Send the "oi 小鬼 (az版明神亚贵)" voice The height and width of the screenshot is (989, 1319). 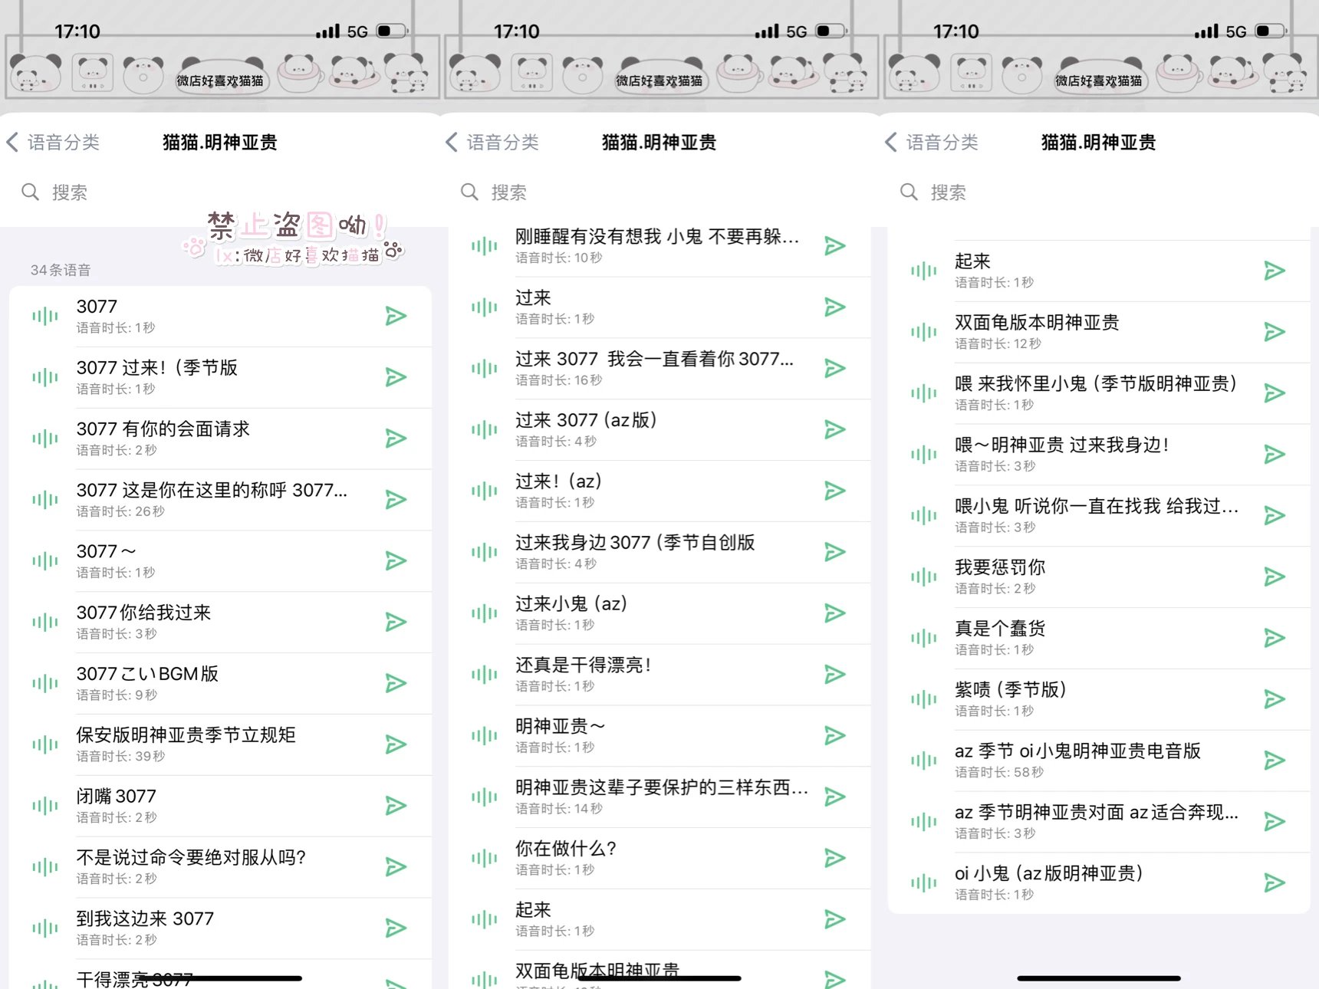1274,883
